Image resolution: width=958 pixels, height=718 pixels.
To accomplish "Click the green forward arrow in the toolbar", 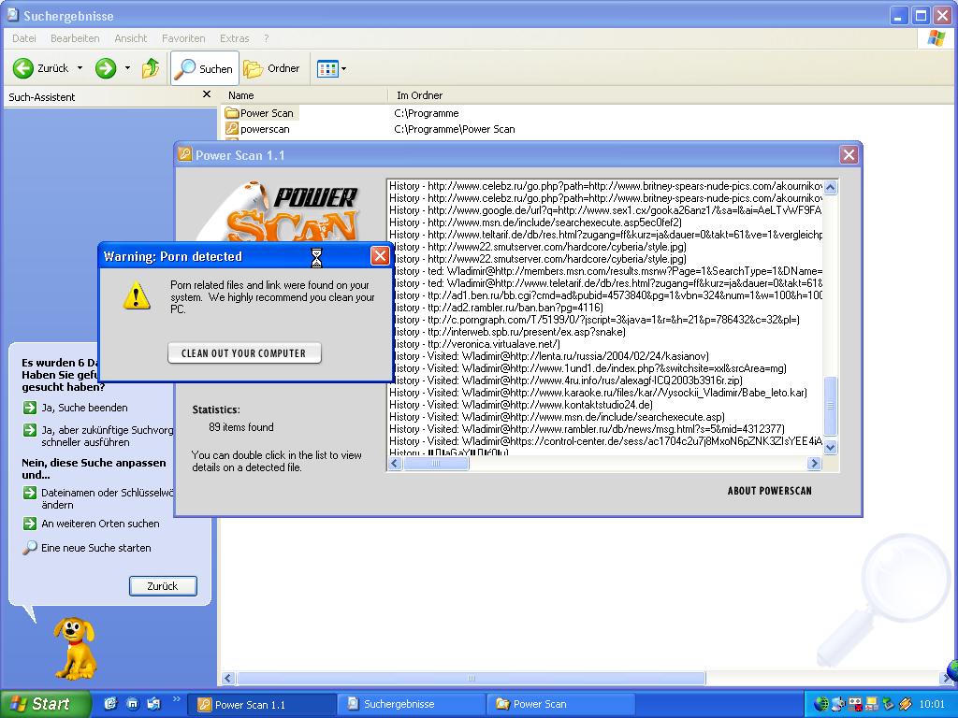I will pos(106,68).
